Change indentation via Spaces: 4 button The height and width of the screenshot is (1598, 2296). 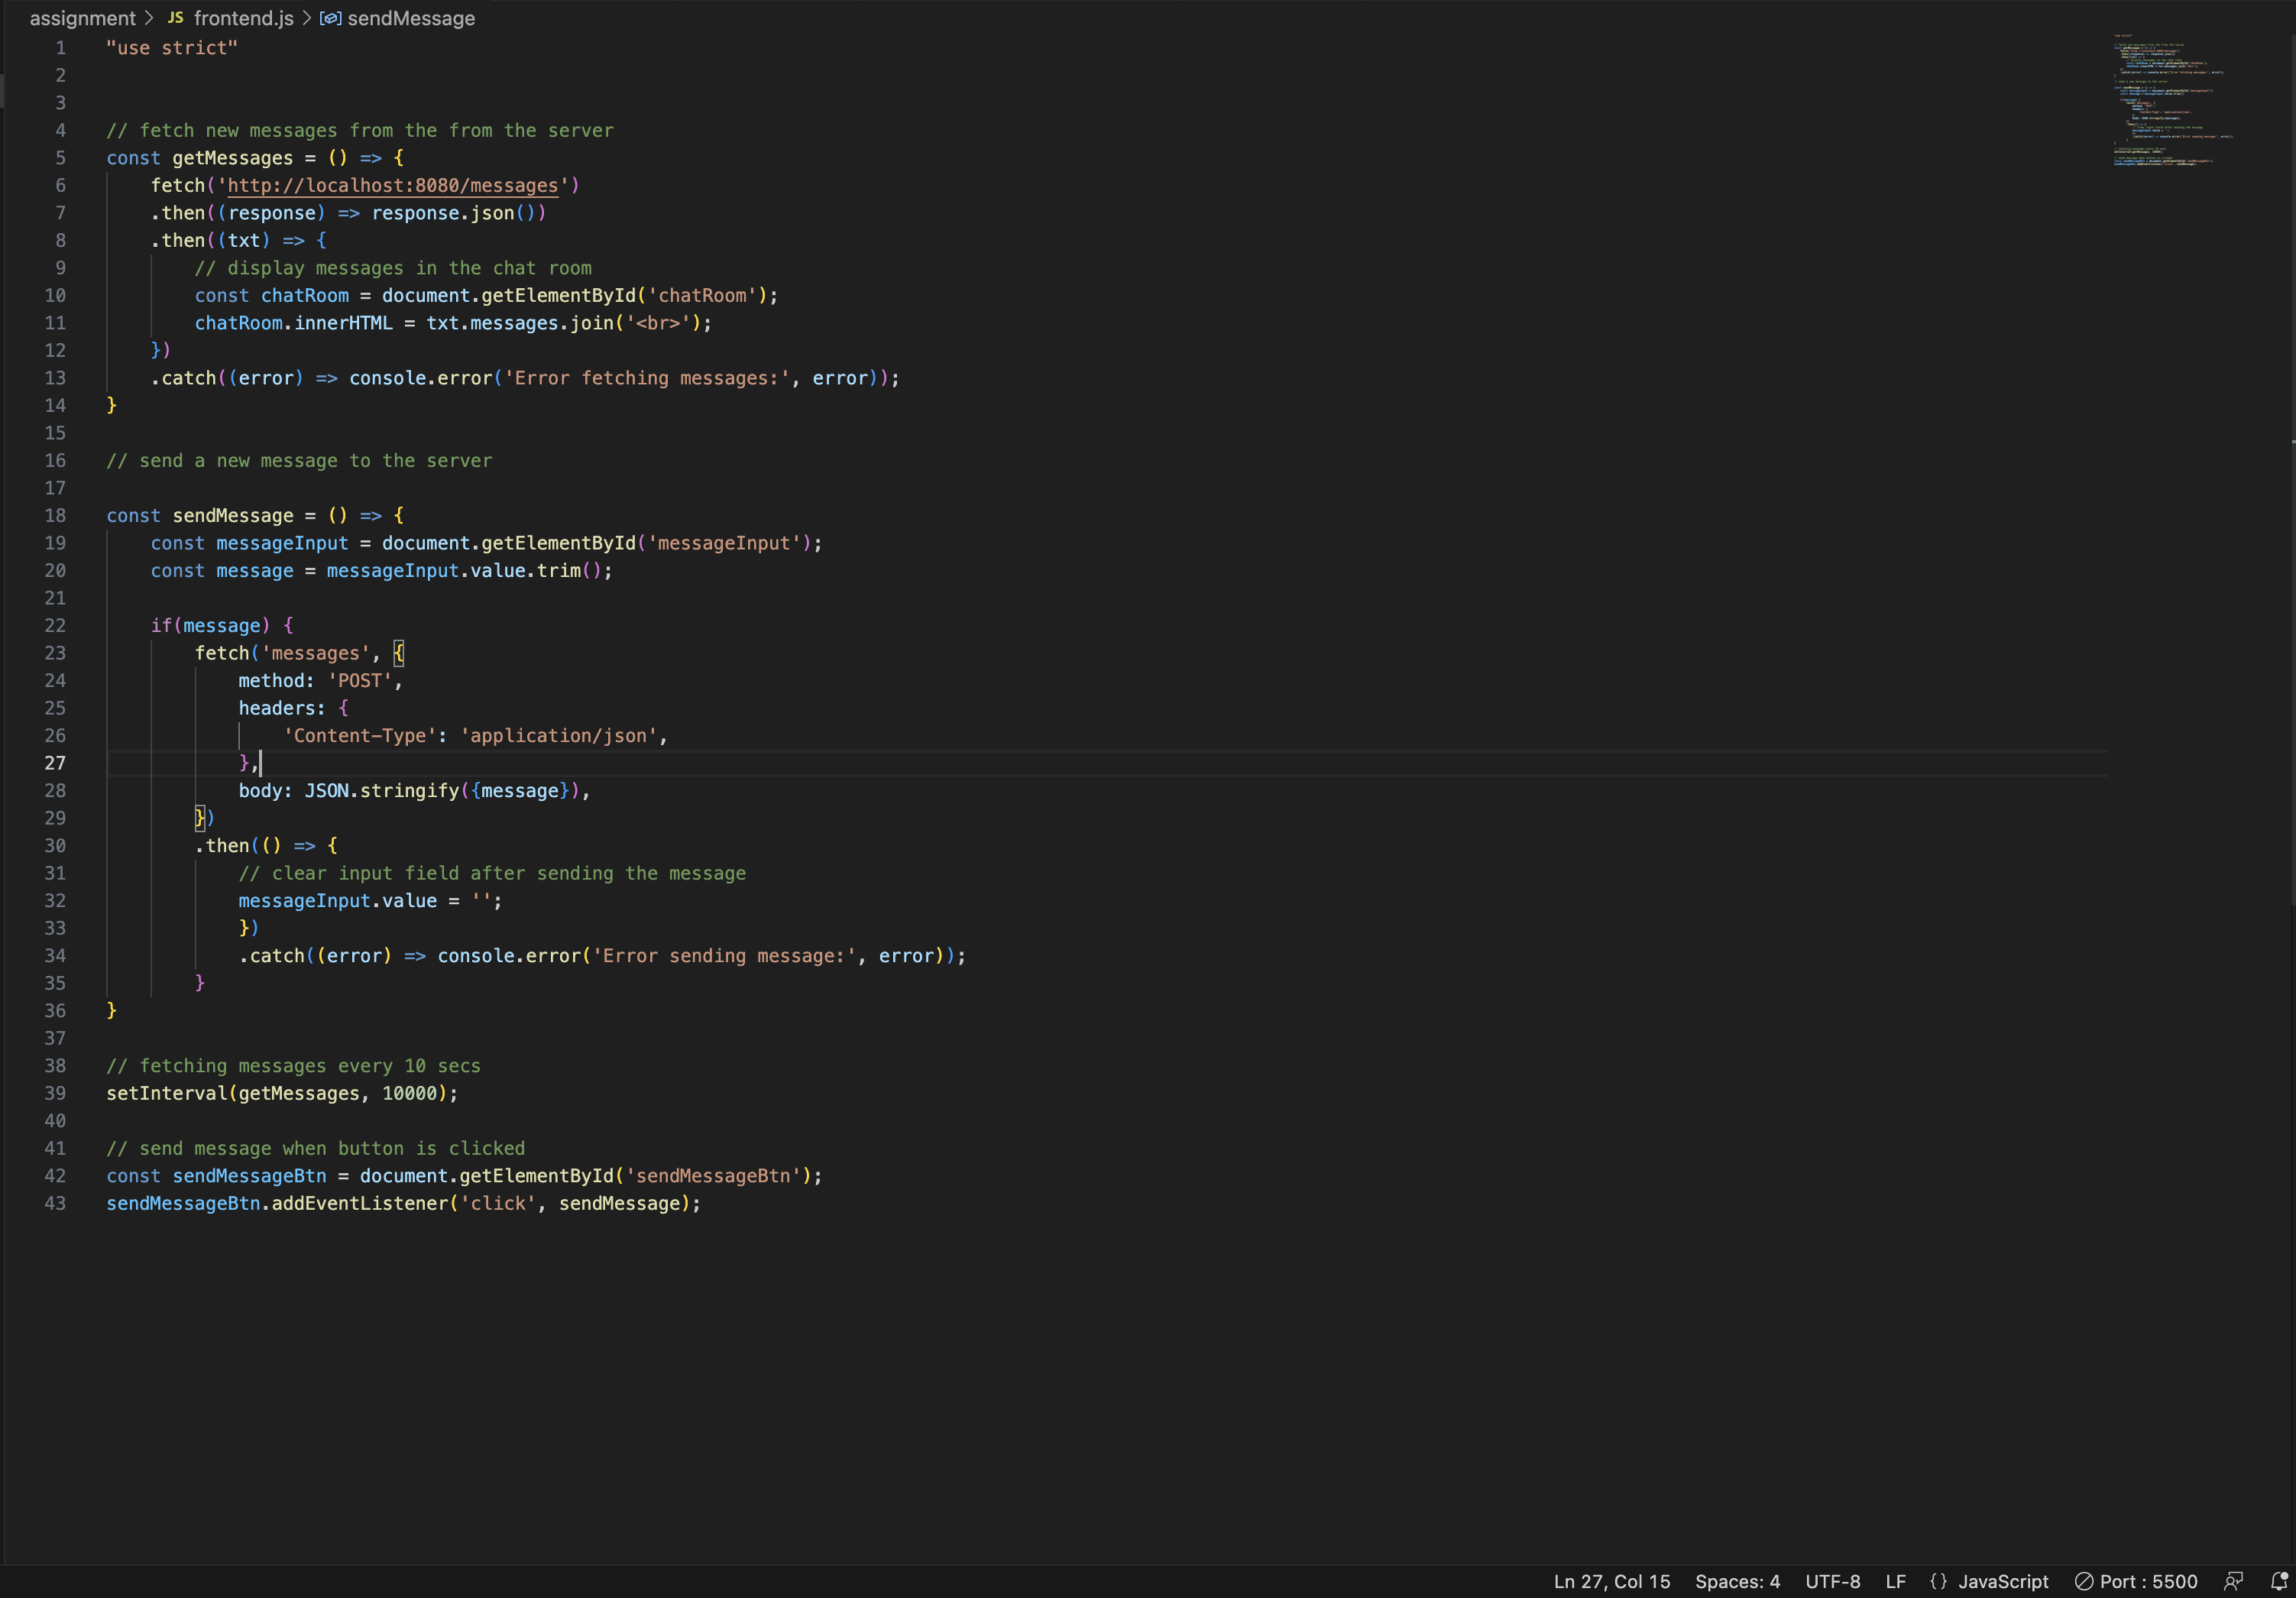point(1738,1581)
